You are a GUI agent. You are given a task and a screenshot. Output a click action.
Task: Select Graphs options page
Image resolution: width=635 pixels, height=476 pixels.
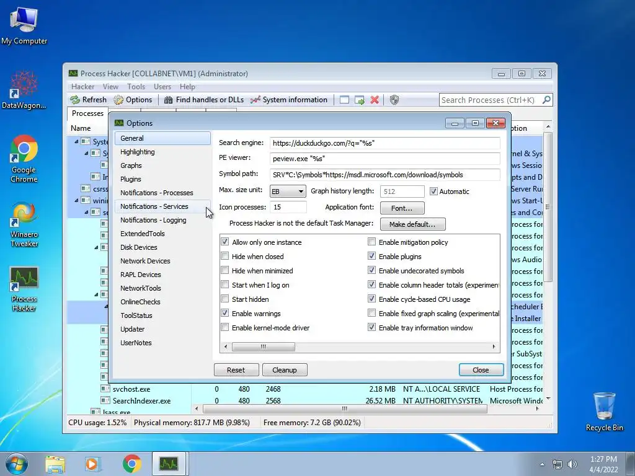[162, 165]
